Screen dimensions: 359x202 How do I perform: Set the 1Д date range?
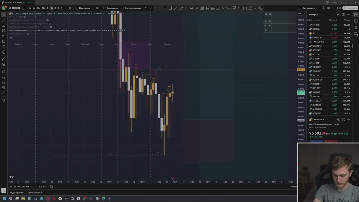(11, 187)
